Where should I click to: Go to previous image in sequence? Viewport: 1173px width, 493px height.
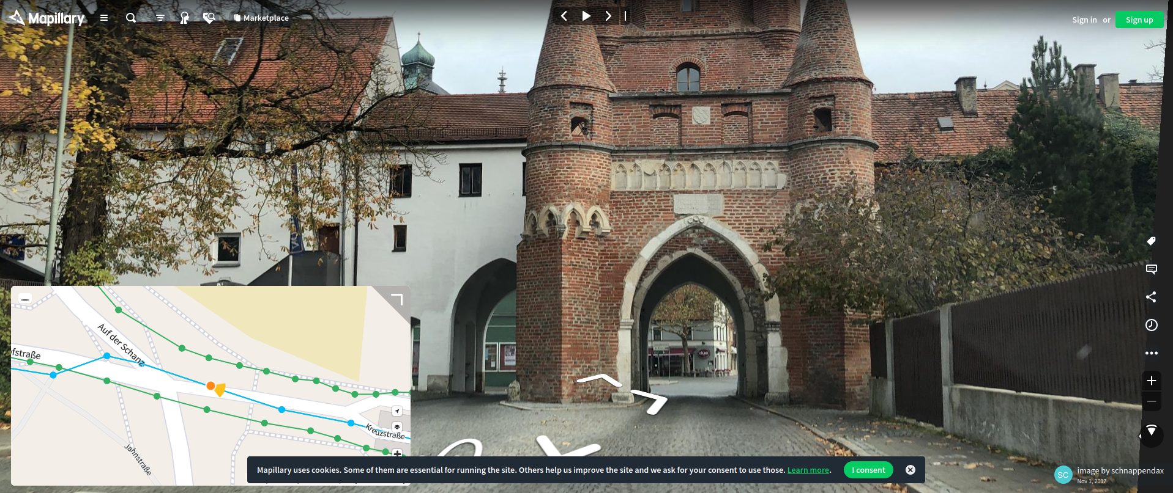click(564, 16)
